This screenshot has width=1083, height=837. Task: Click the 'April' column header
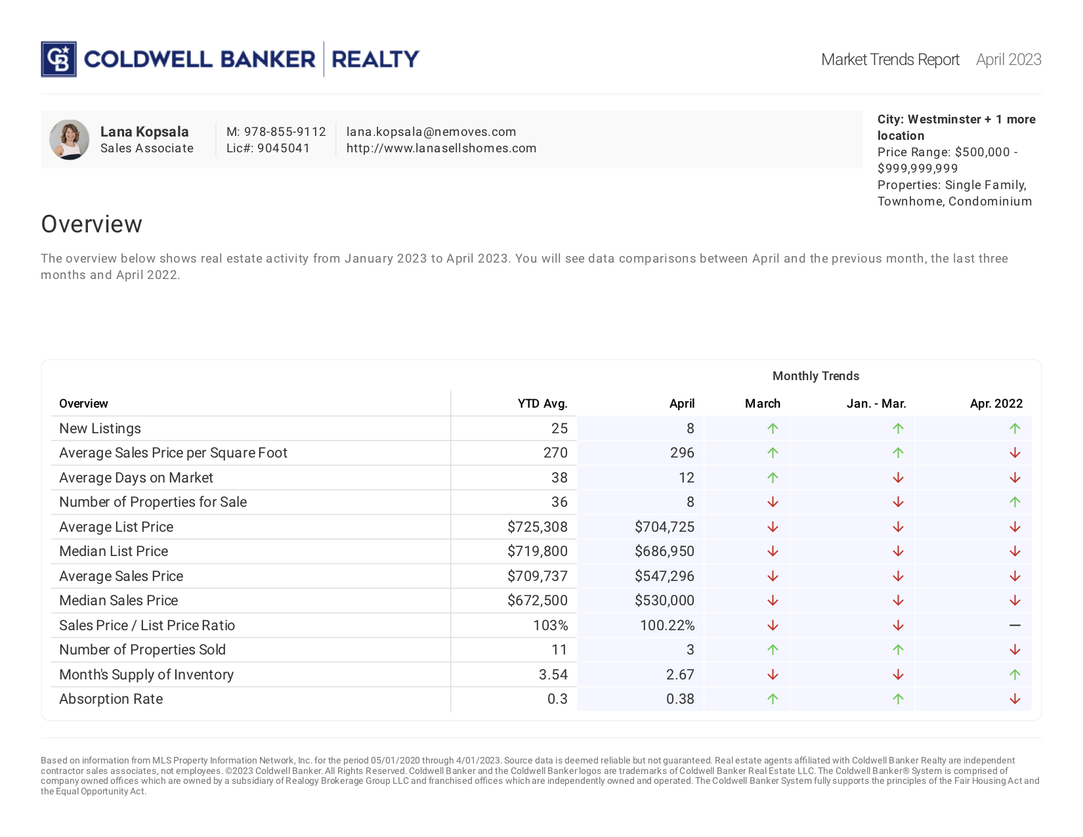(x=682, y=404)
